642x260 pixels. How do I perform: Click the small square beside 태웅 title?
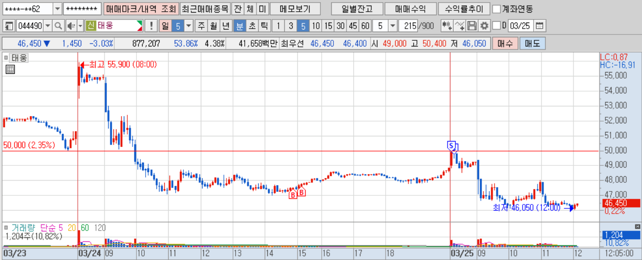[6, 57]
